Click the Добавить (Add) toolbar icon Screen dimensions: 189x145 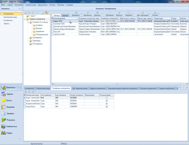[76, 14]
